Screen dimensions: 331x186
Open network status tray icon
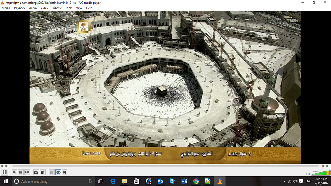point(290,181)
